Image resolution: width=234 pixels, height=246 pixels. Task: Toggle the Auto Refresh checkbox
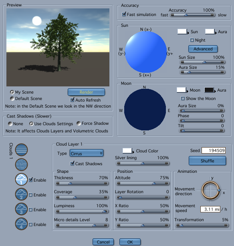(72, 100)
